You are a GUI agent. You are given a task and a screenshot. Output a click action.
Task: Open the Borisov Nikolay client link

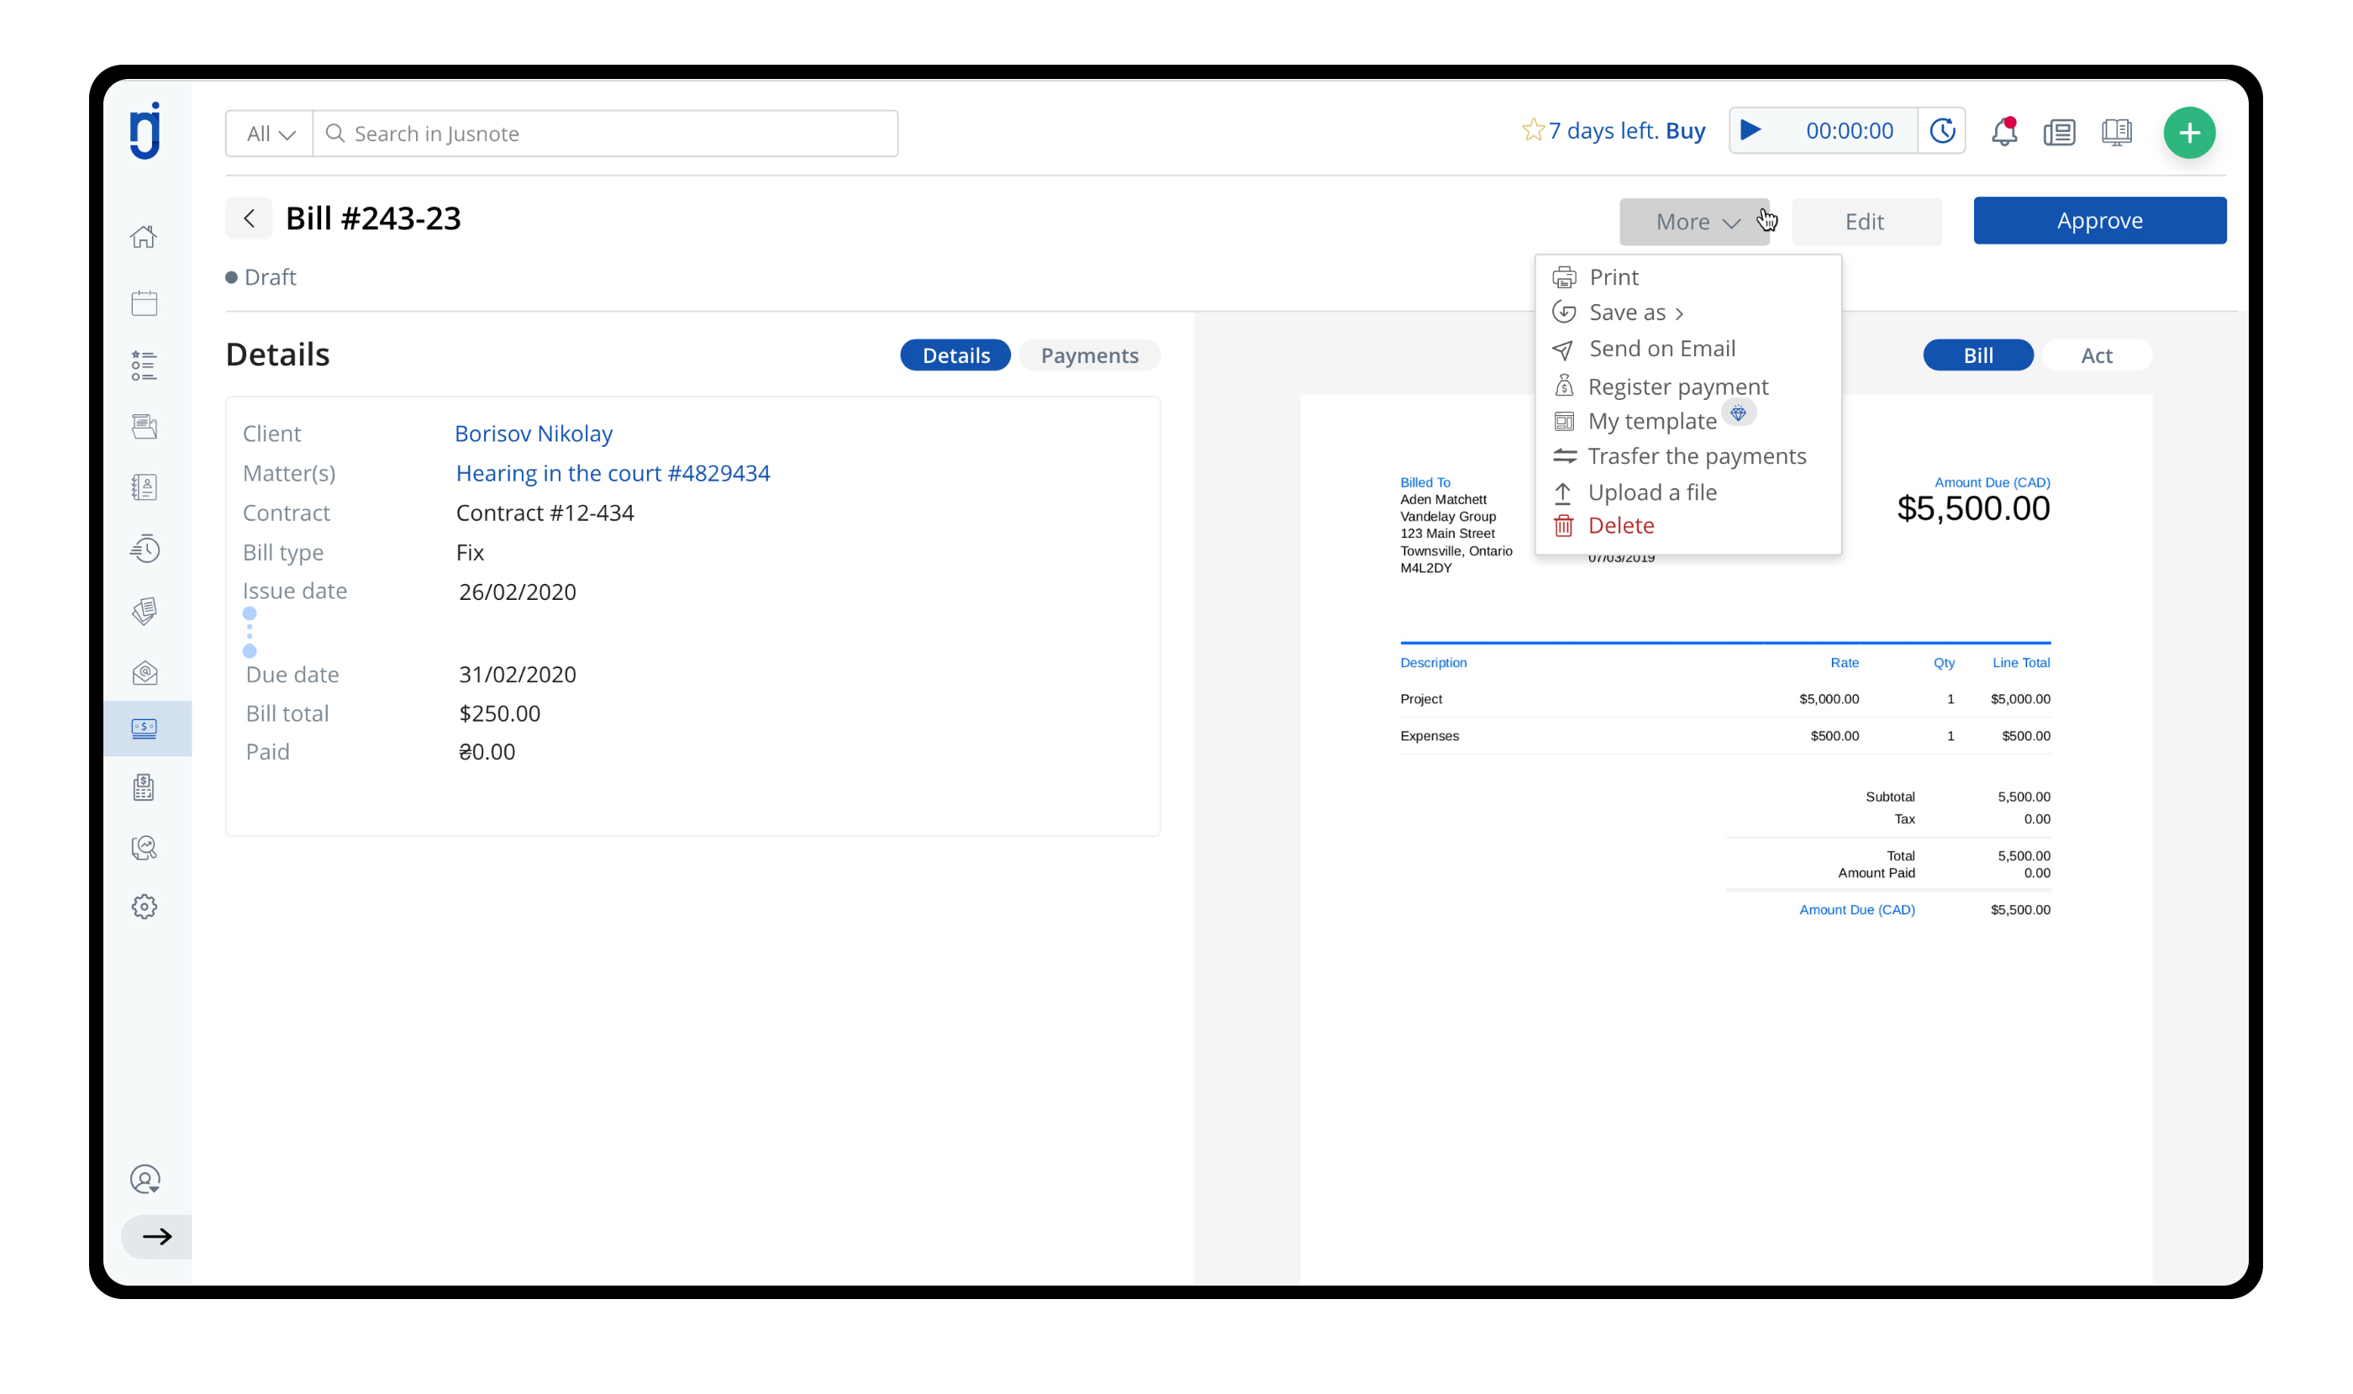pos(534,433)
